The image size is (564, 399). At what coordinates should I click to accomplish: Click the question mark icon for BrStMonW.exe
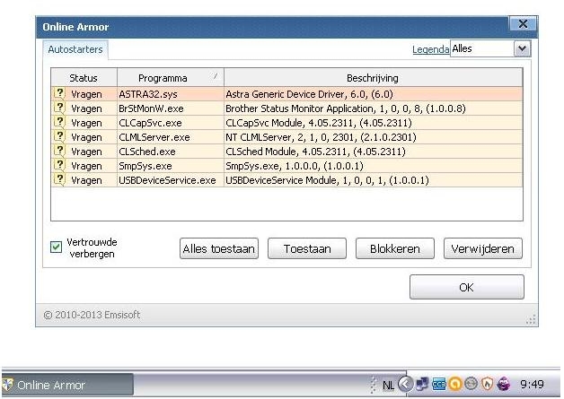coord(59,108)
